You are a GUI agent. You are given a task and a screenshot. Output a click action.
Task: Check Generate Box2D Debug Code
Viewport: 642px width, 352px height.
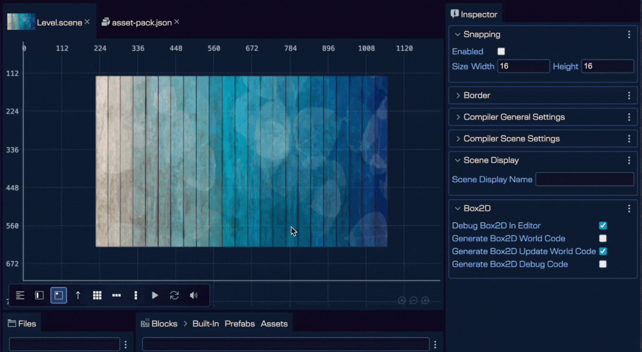pos(603,264)
